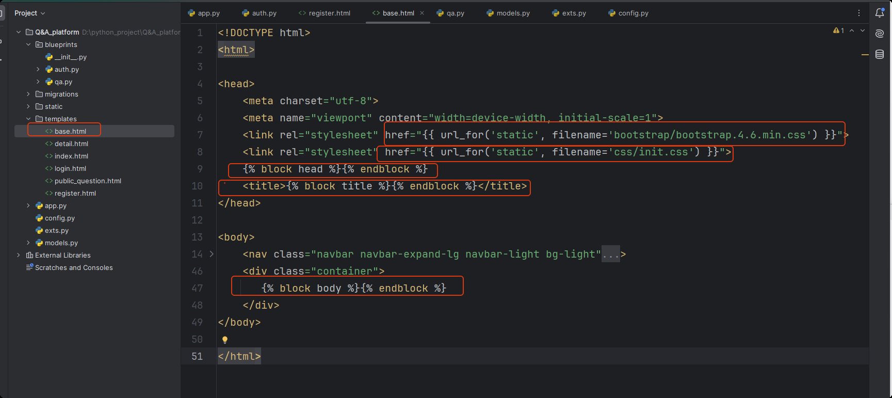Switch to the qa.py editor tab
Screen dimensions: 892x398
point(450,13)
